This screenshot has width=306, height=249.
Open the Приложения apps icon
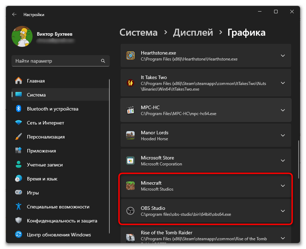click(19, 150)
